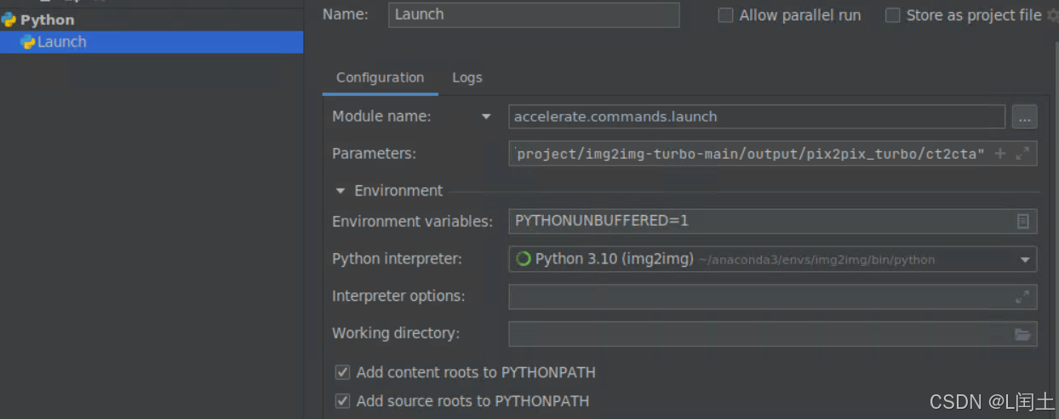The width and height of the screenshot is (1059, 419).
Task: Uncheck Add content roots to PYTHONPATH
Action: (x=342, y=372)
